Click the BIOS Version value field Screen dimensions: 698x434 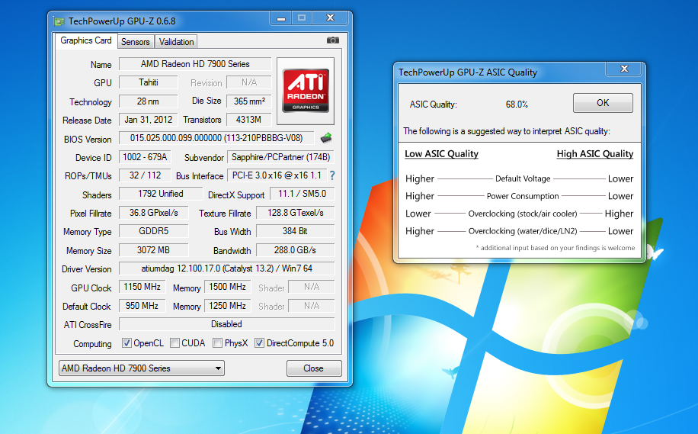coord(216,138)
